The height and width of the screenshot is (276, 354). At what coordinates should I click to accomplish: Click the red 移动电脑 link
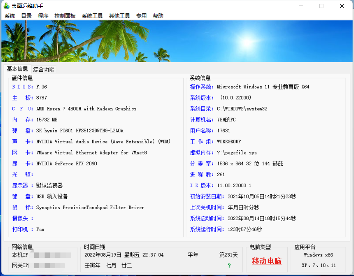tap(267, 262)
